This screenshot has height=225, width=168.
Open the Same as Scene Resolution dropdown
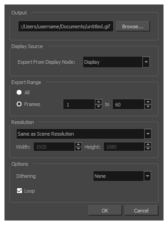(84, 134)
